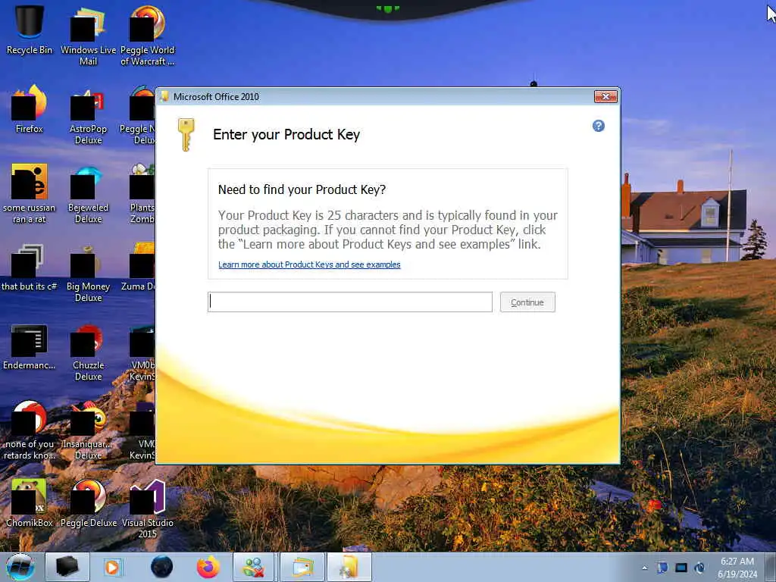Select the Recycle Bin desktop icon

tap(30, 30)
